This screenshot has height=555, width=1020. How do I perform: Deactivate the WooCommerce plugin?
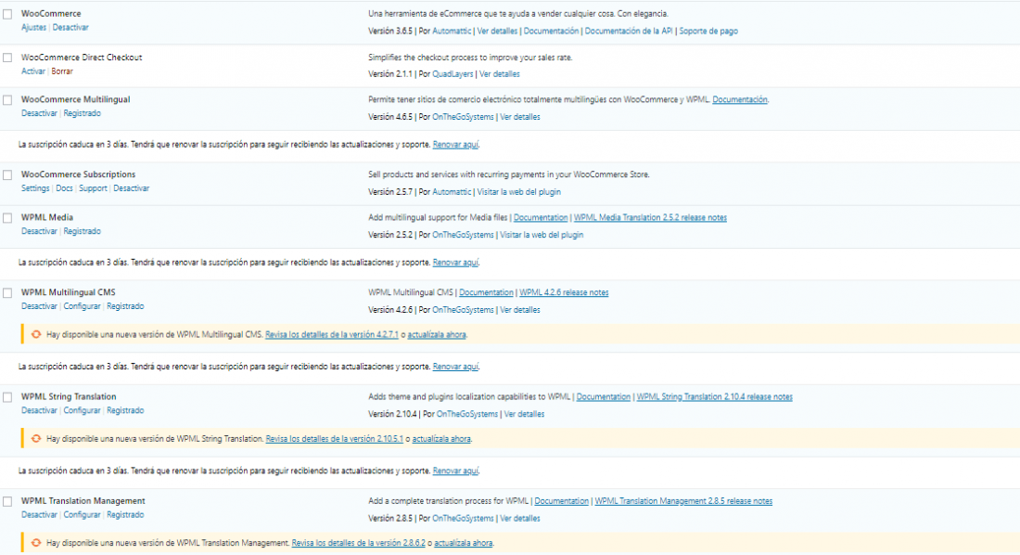click(x=70, y=27)
